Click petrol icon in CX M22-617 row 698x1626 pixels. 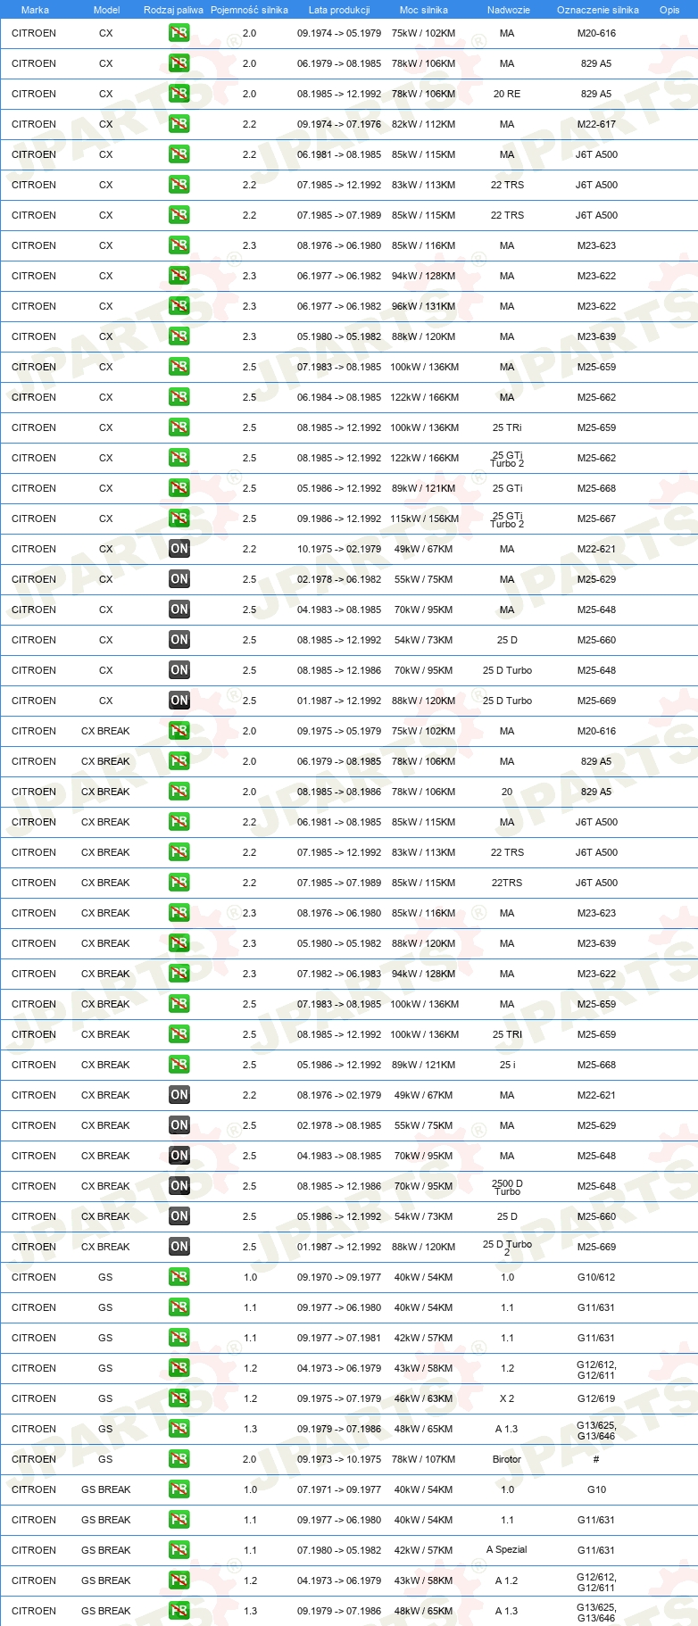point(179,124)
